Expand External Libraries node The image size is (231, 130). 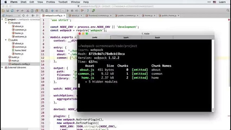2,68
